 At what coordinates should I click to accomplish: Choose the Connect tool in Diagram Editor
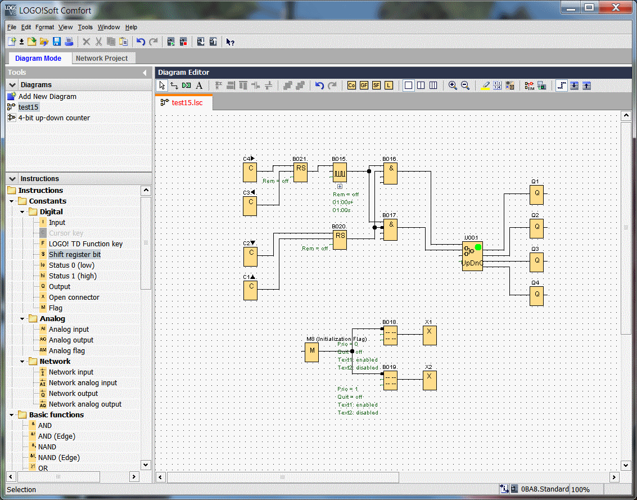click(174, 85)
